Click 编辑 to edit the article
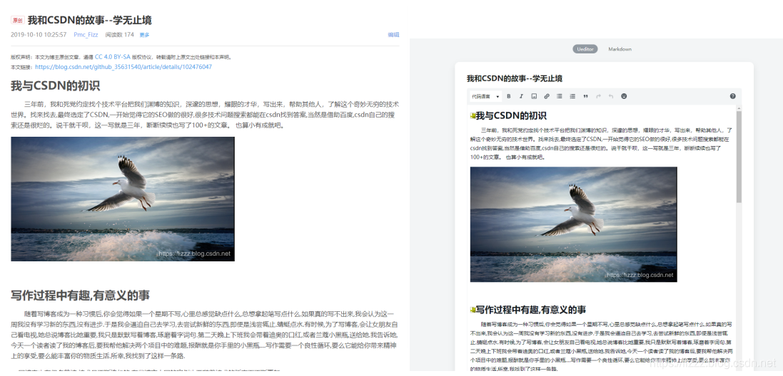The width and height of the screenshot is (783, 376). pyautogui.click(x=393, y=35)
